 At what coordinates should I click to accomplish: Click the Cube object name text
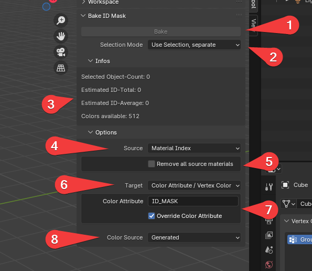(300, 185)
